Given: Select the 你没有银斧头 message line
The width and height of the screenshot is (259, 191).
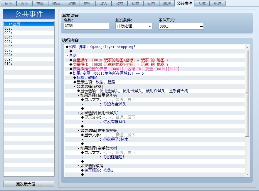Looking at the screenshot, I should click(154, 122).
